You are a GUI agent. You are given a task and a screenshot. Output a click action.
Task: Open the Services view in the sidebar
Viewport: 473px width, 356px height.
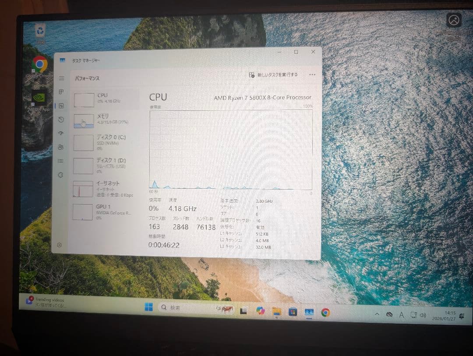point(60,175)
